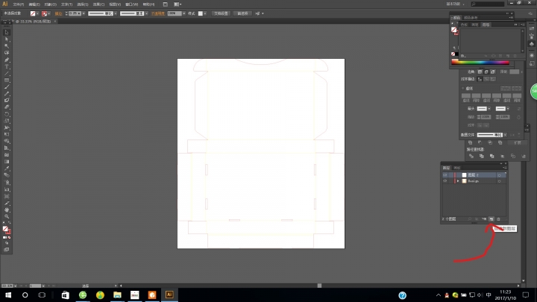The height and width of the screenshot is (302, 537).
Task: Open the 文件 (File) menu
Action: [x=19, y=4]
